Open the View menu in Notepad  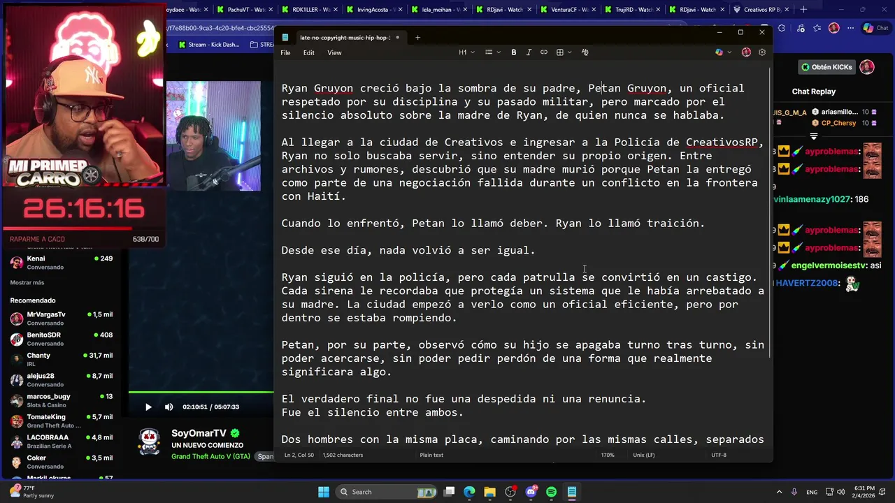335,52
